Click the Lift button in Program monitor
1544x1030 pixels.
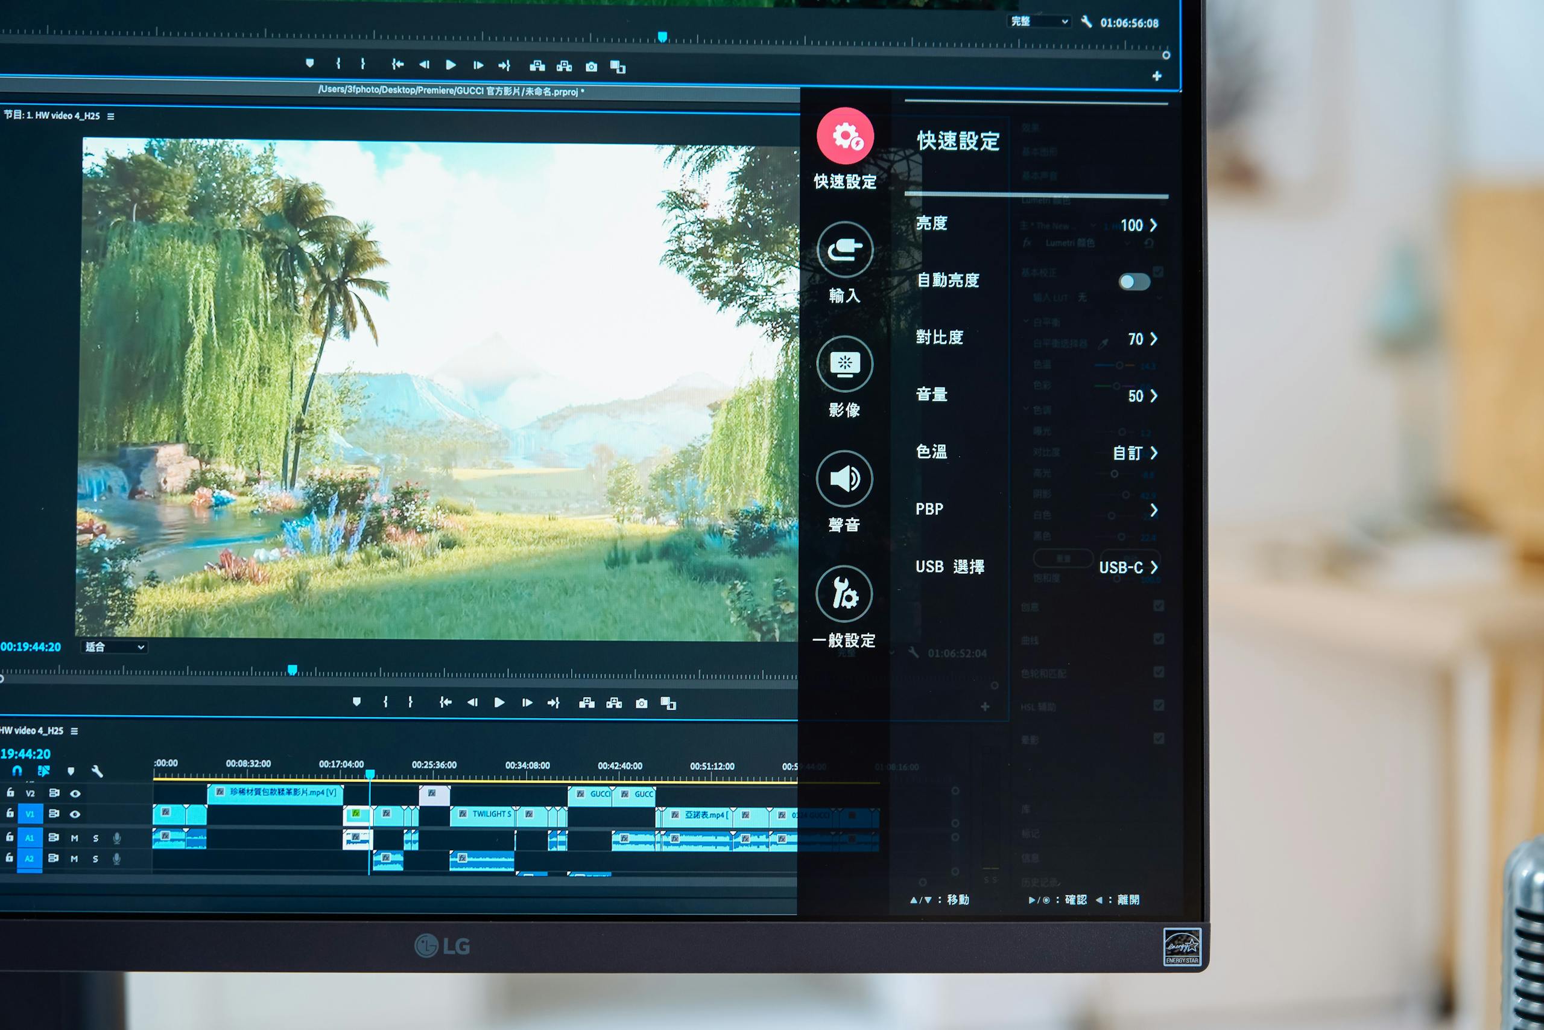[587, 704]
